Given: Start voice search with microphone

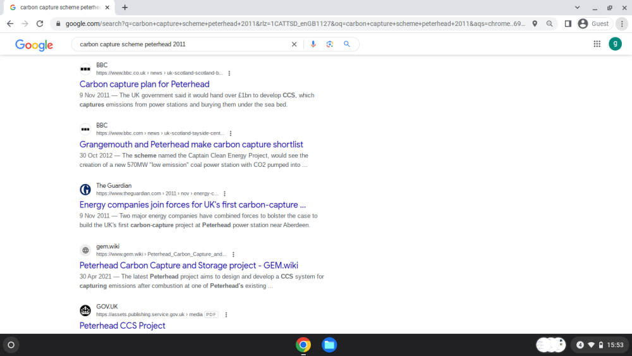Looking at the screenshot, I should 313,44.
